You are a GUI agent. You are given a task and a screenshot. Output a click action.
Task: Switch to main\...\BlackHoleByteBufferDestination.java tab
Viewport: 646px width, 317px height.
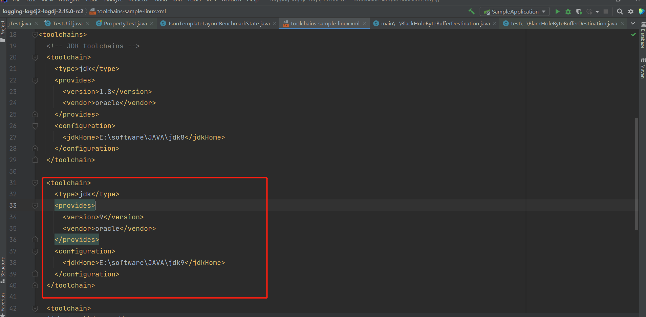(x=435, y=23)
